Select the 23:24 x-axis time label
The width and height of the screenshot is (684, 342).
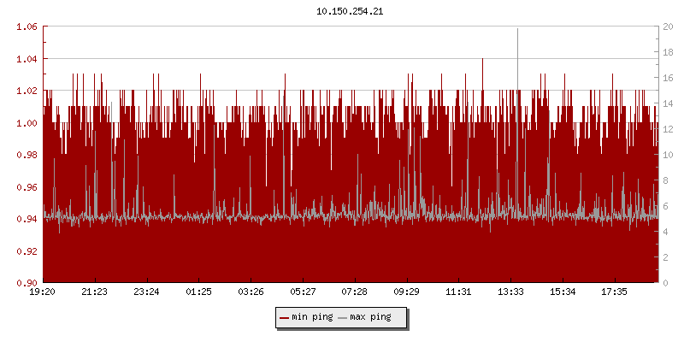click(146, 292)
